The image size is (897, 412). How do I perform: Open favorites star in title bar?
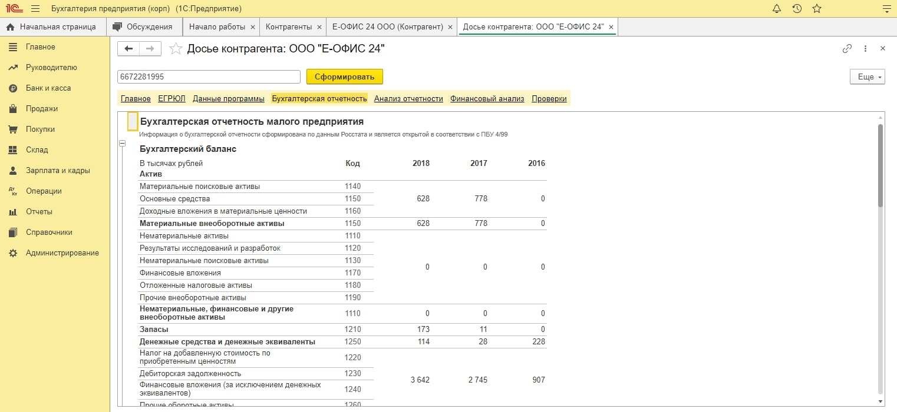click(x=817, y=9)
